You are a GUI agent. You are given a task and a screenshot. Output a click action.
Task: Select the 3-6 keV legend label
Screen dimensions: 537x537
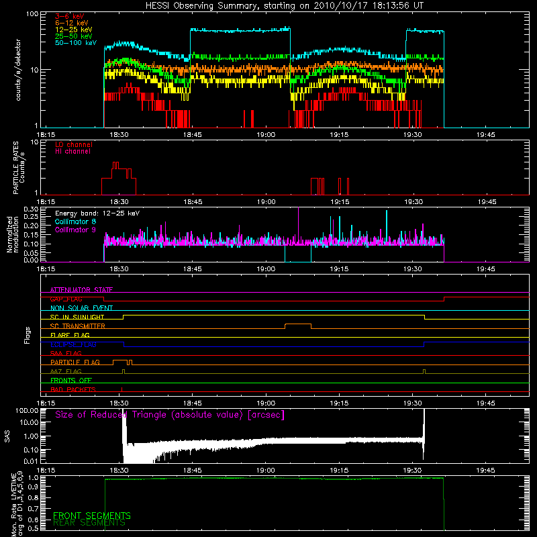point(70,16)
